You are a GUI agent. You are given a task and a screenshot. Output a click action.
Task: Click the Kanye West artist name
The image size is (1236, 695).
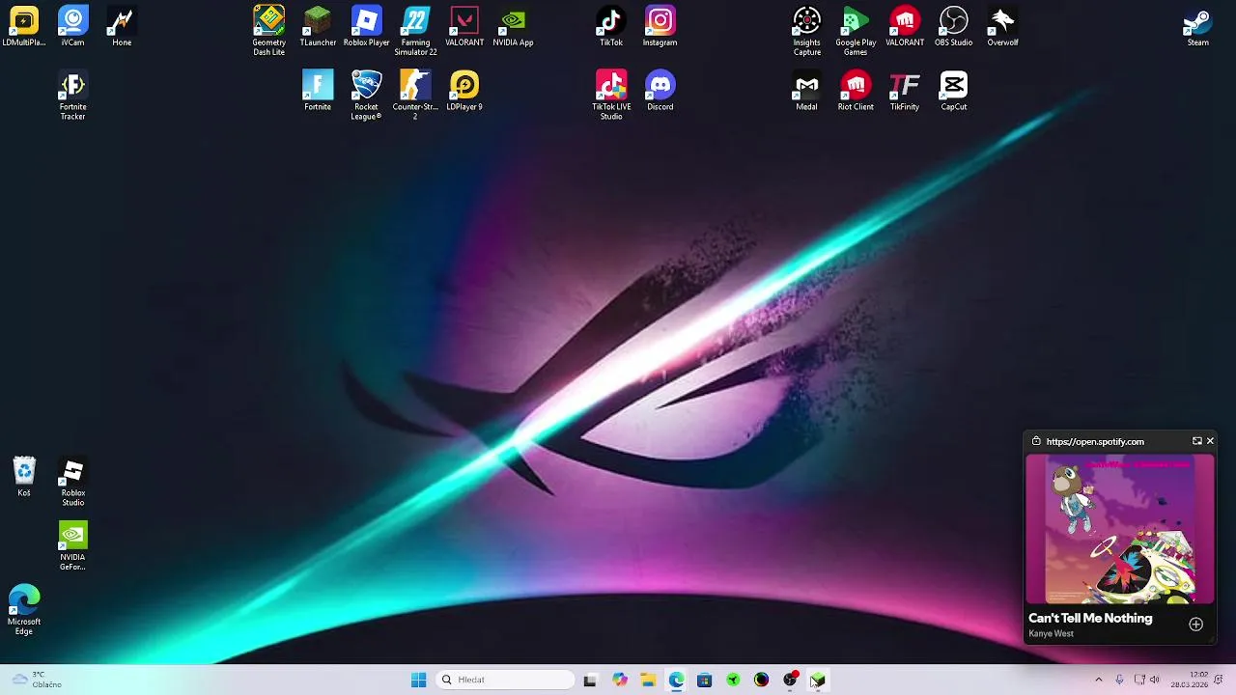pyautogui.click(x=1051, y=634)
